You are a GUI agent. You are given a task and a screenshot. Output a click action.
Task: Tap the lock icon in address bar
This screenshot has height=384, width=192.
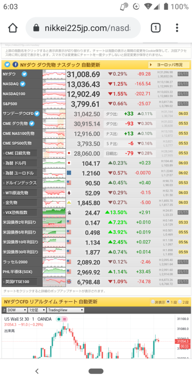click(x=36, y=28)
